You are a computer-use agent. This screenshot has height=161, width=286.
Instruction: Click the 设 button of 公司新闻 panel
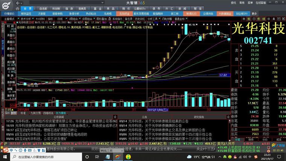click(115, 117)
